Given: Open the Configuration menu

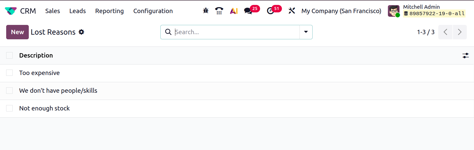Looking at the screenshot, I should tap(153, 11).
